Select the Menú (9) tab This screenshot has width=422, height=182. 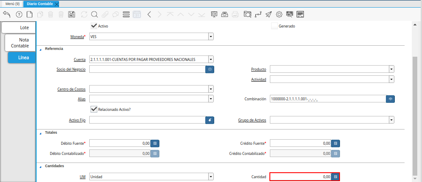[x=12, y=4]
